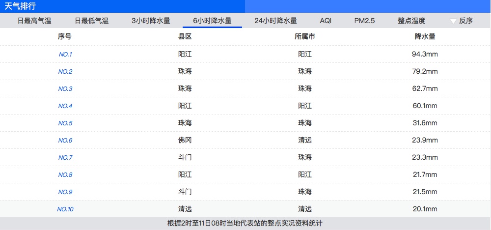
Task: Select rank NO.8
Action: (x=65, y=175)
